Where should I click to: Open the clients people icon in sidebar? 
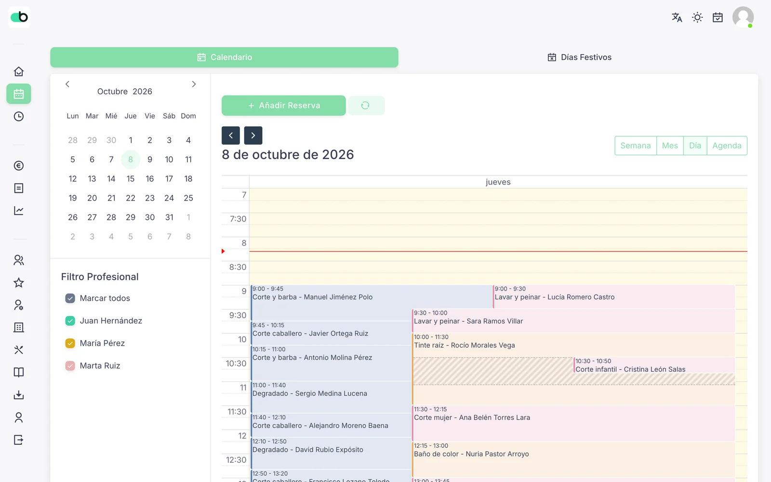point(19,260)
